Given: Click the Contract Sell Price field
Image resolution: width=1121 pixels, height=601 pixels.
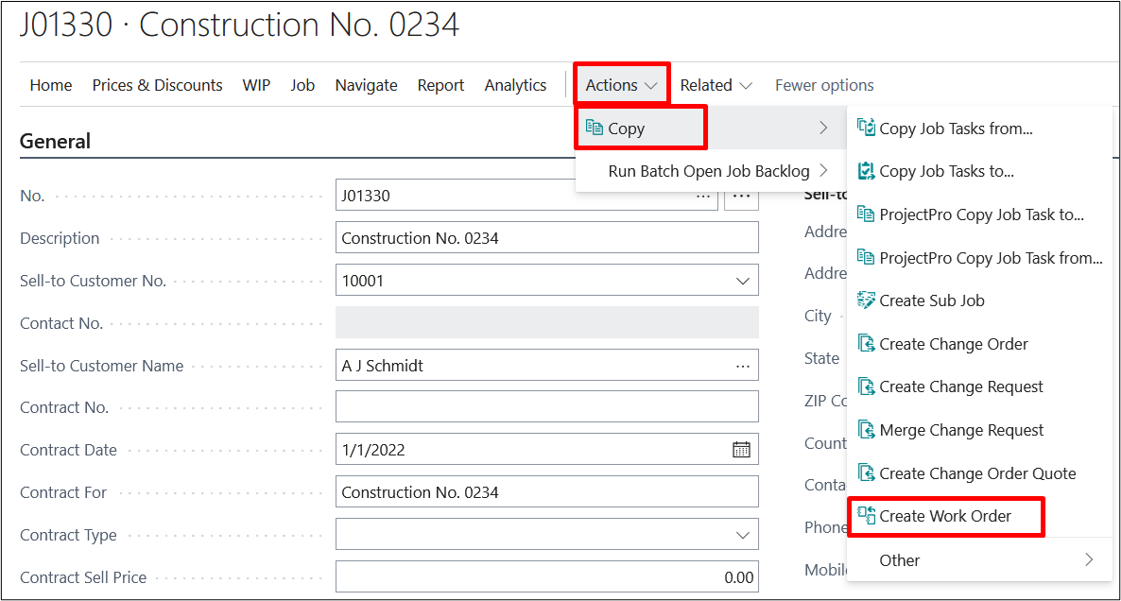Looking at the screenshot, I should 546,577.
